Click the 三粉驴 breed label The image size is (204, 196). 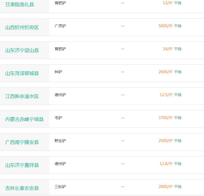pos(60,187)
